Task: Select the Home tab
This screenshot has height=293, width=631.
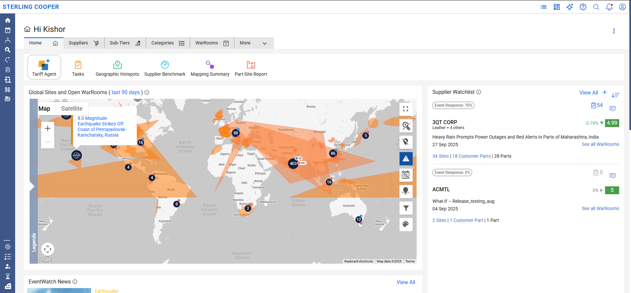Action: (44, 43)
